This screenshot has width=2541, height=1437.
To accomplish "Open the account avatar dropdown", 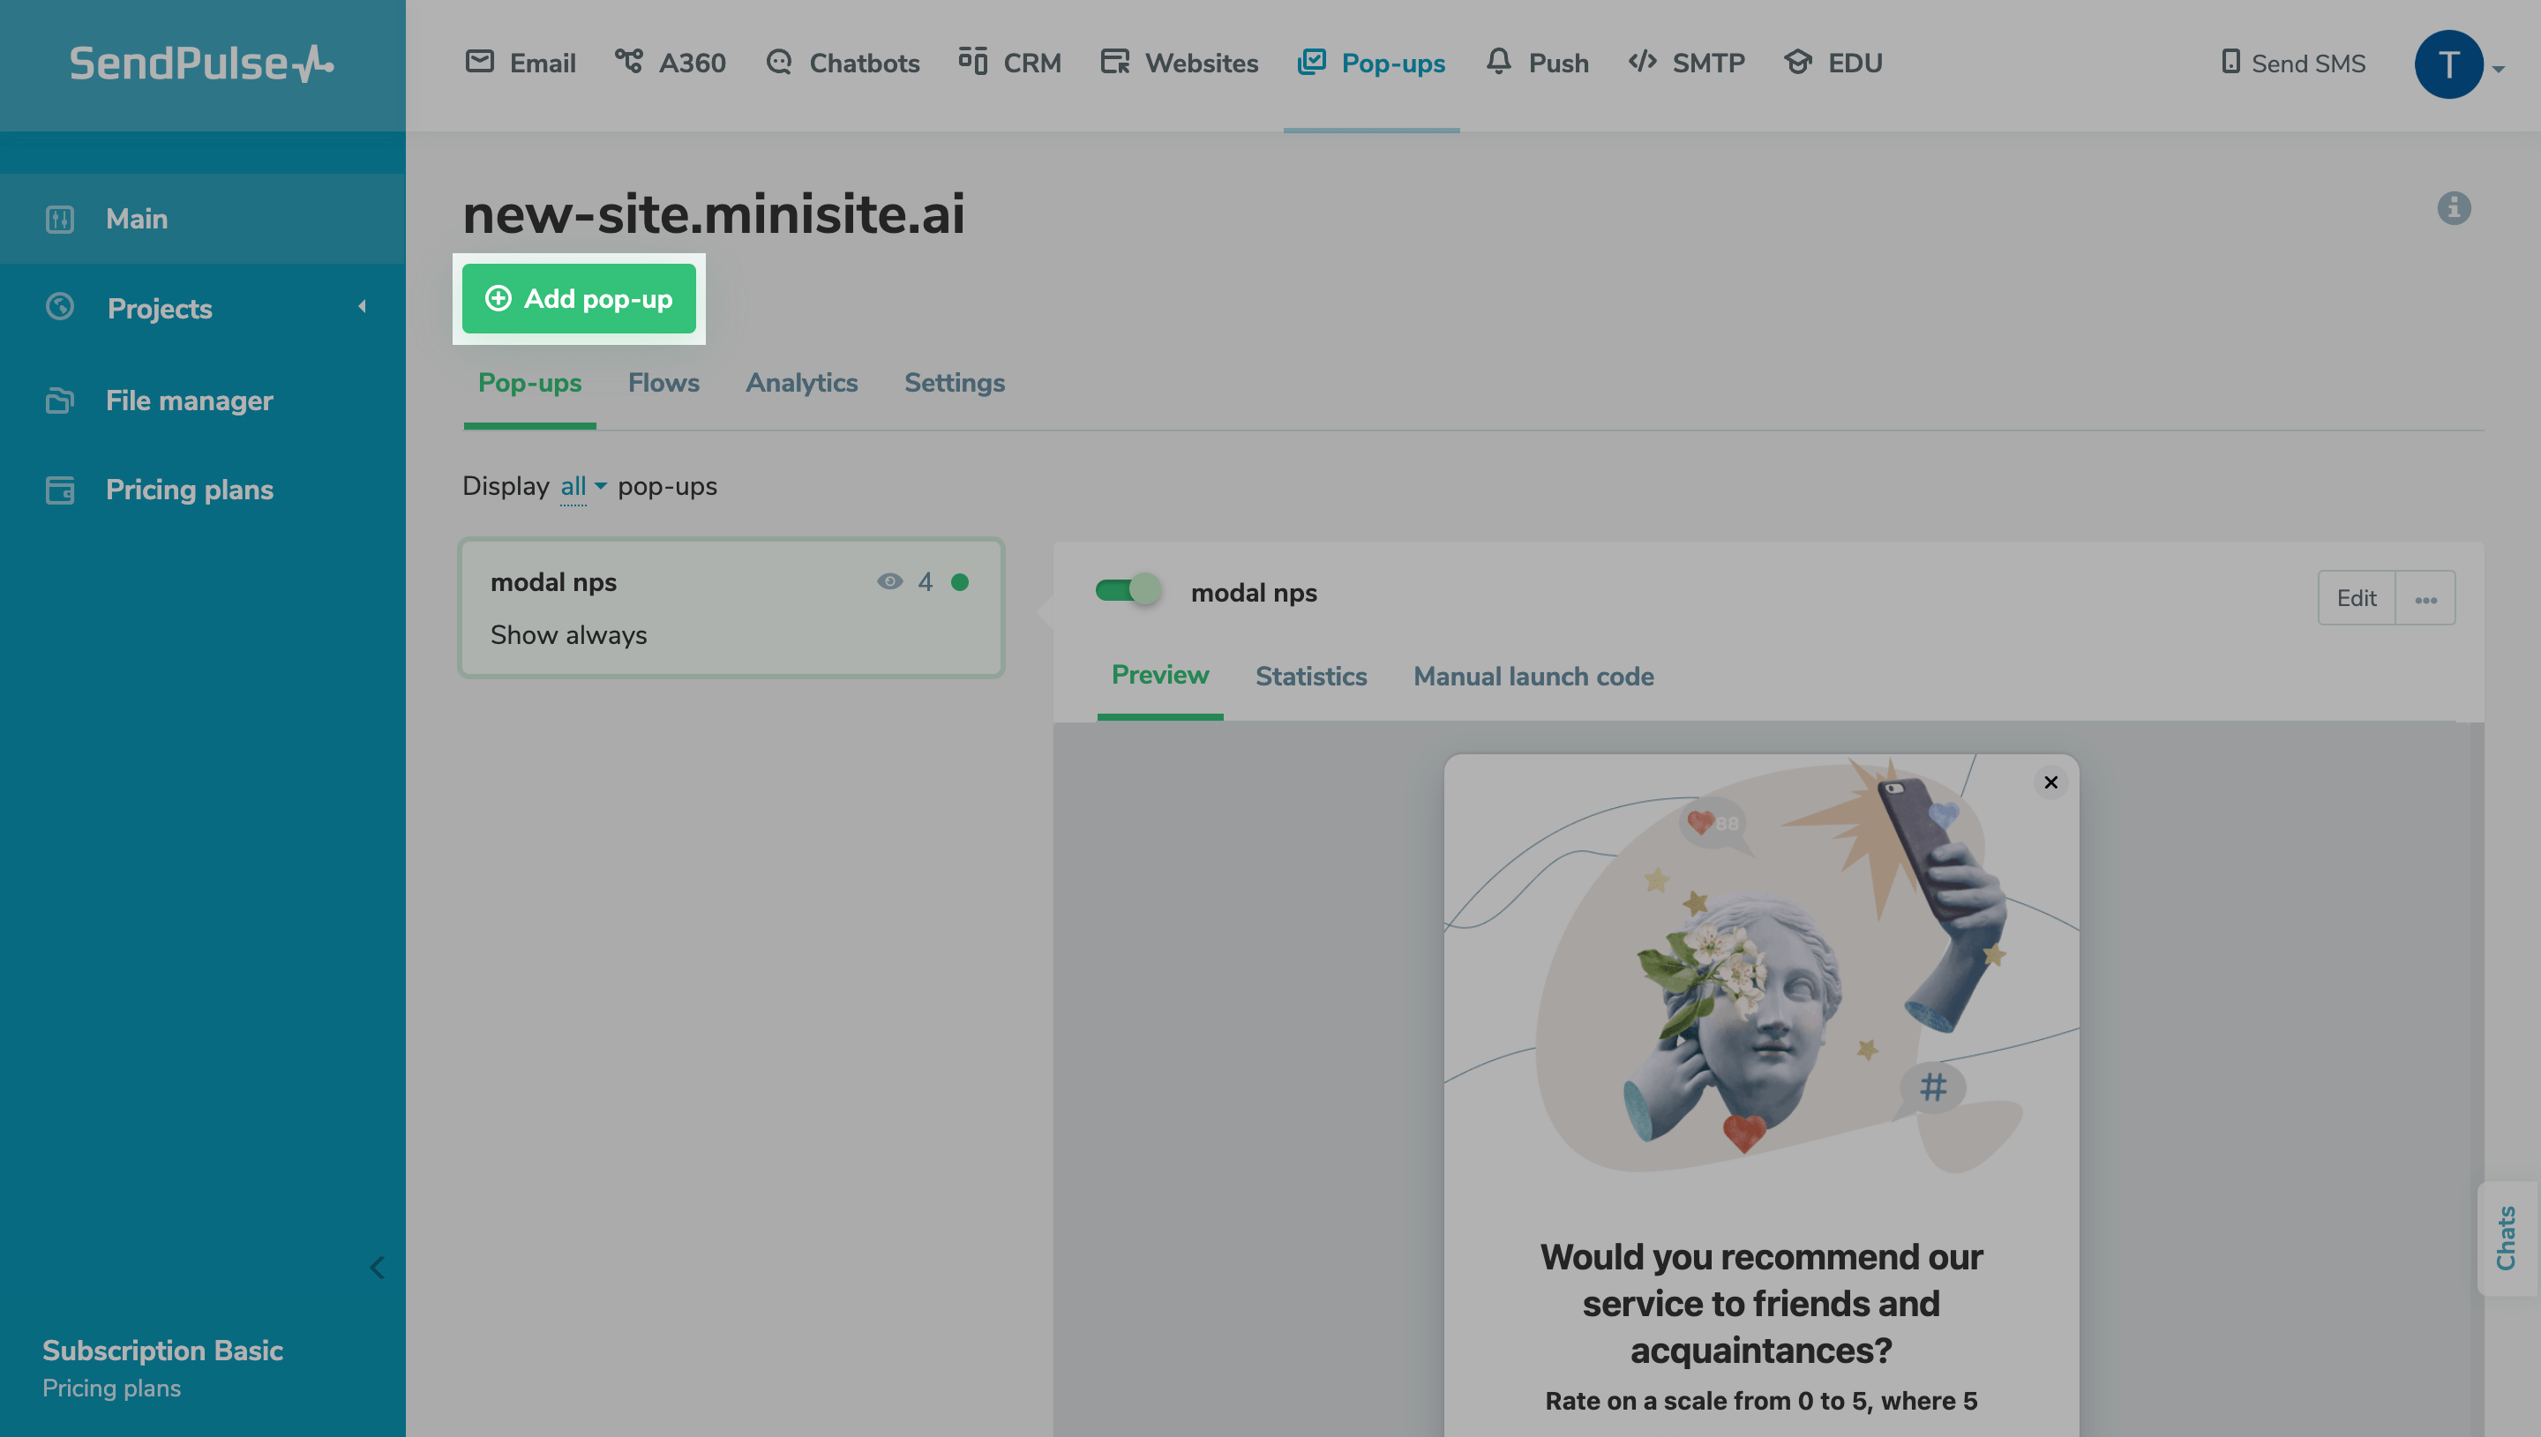I will coord(2449,64).
